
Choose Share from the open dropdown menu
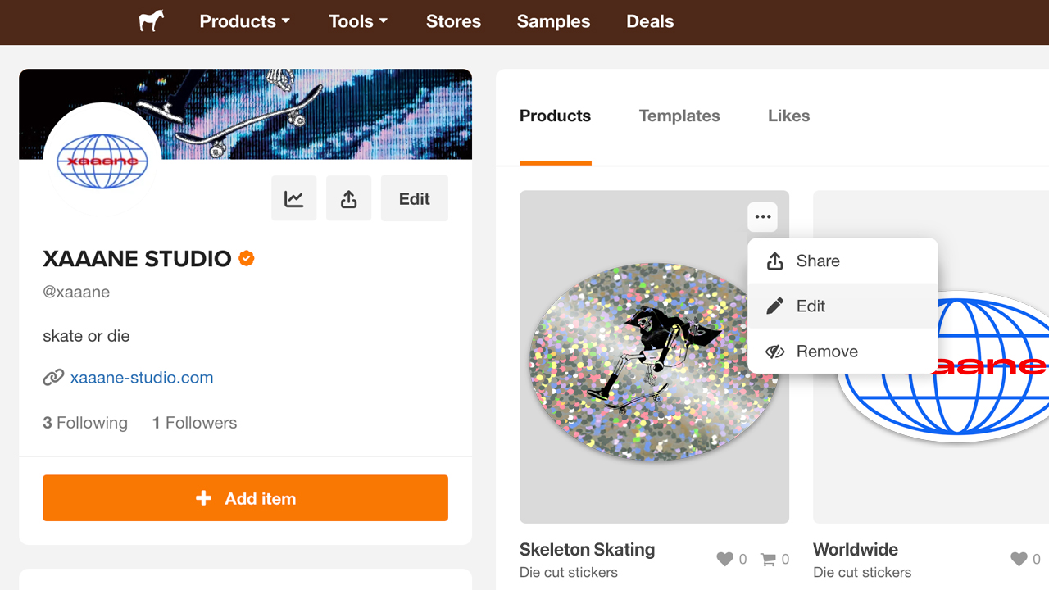(x=818, y=261)
